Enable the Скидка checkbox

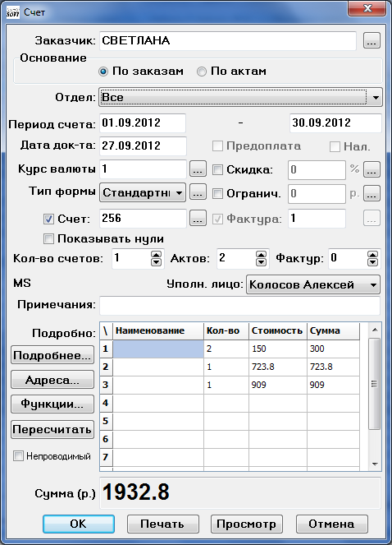(217, 169)
